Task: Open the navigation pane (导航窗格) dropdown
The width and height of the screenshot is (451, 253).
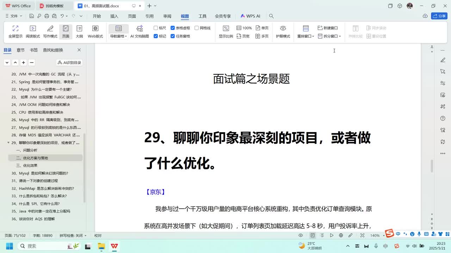Action: [x=118, y=36]
